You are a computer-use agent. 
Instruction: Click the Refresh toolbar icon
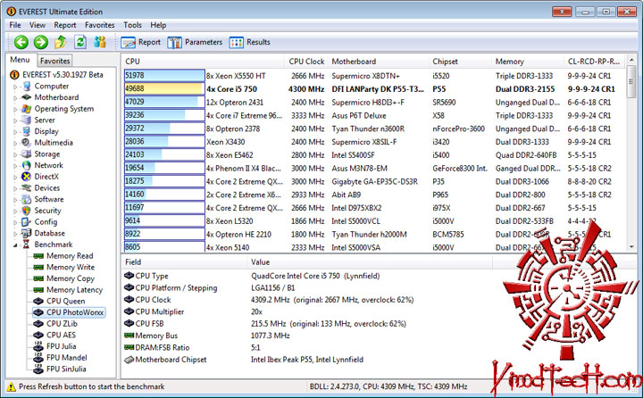(80, 42)
